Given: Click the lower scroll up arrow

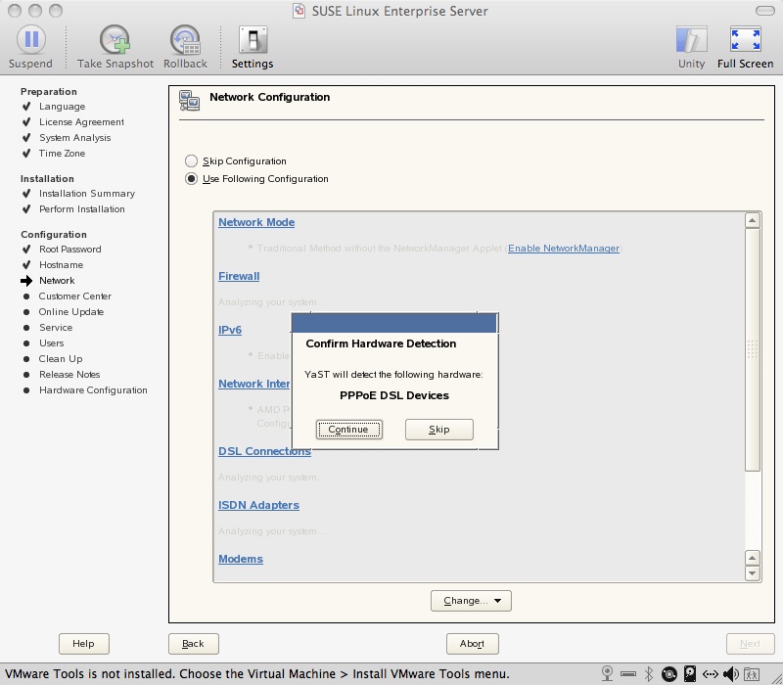Looking at the screenshot, I should pos(753,558).
